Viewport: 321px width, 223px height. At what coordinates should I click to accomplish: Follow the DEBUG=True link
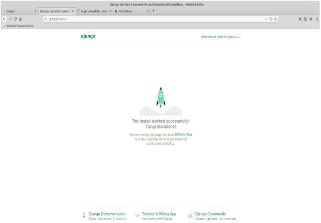(184, 135)
